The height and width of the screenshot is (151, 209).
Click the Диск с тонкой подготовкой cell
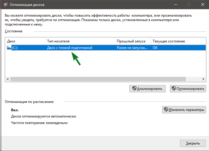point(70,48)
